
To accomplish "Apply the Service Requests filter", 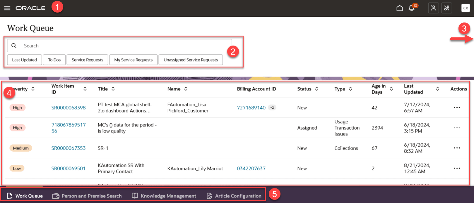I will [x=88, y=60].
